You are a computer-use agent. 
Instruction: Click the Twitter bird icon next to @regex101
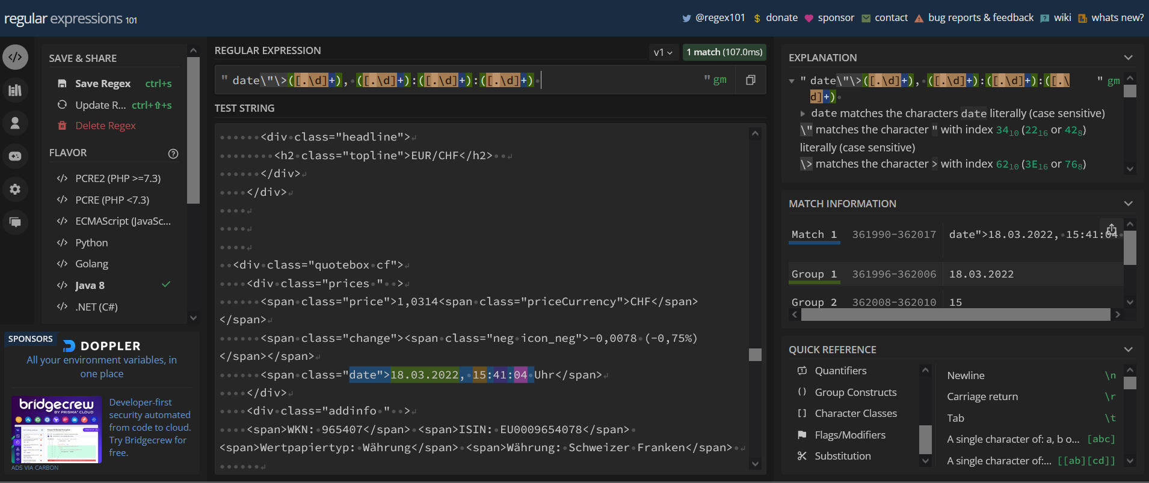tap(686, 18)
